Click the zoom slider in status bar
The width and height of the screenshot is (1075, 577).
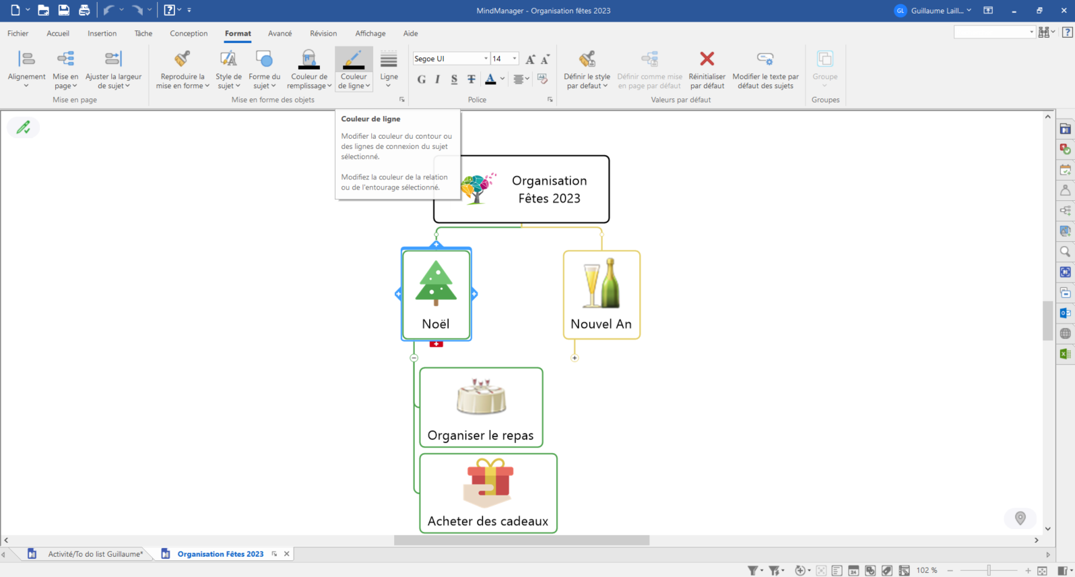989,570
